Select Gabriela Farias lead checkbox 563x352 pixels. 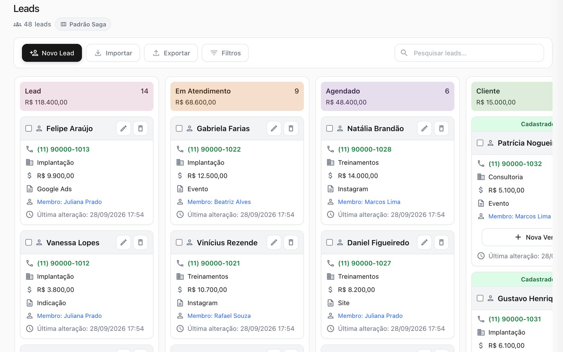(179, 128)
